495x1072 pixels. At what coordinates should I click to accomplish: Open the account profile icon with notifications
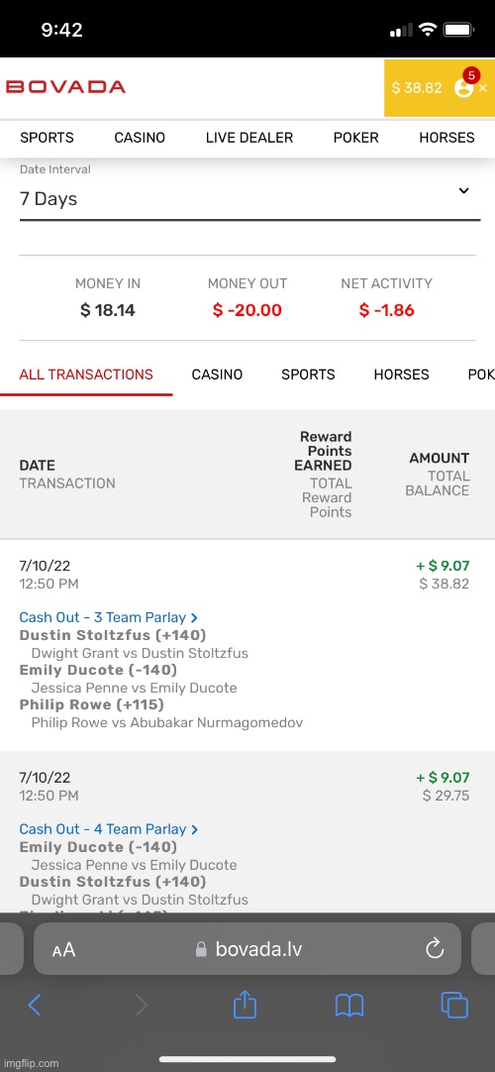464,87
